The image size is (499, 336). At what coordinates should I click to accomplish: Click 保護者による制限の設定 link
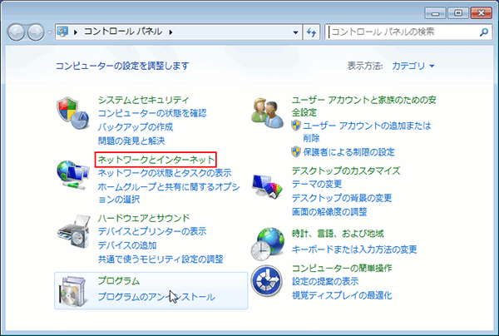point(348,152)
